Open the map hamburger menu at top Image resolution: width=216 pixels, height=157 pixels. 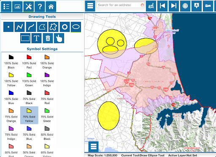pos(90,6)
